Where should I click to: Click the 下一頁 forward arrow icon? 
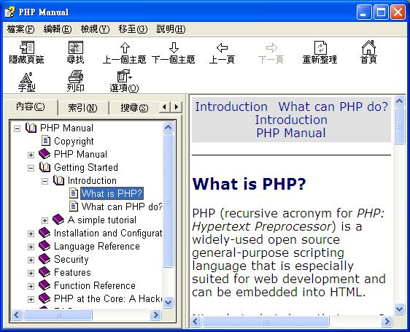coord(271,48)
